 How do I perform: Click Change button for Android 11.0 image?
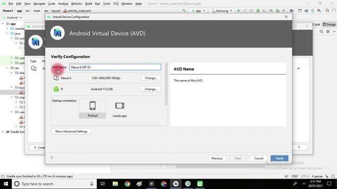click(151, 89)
